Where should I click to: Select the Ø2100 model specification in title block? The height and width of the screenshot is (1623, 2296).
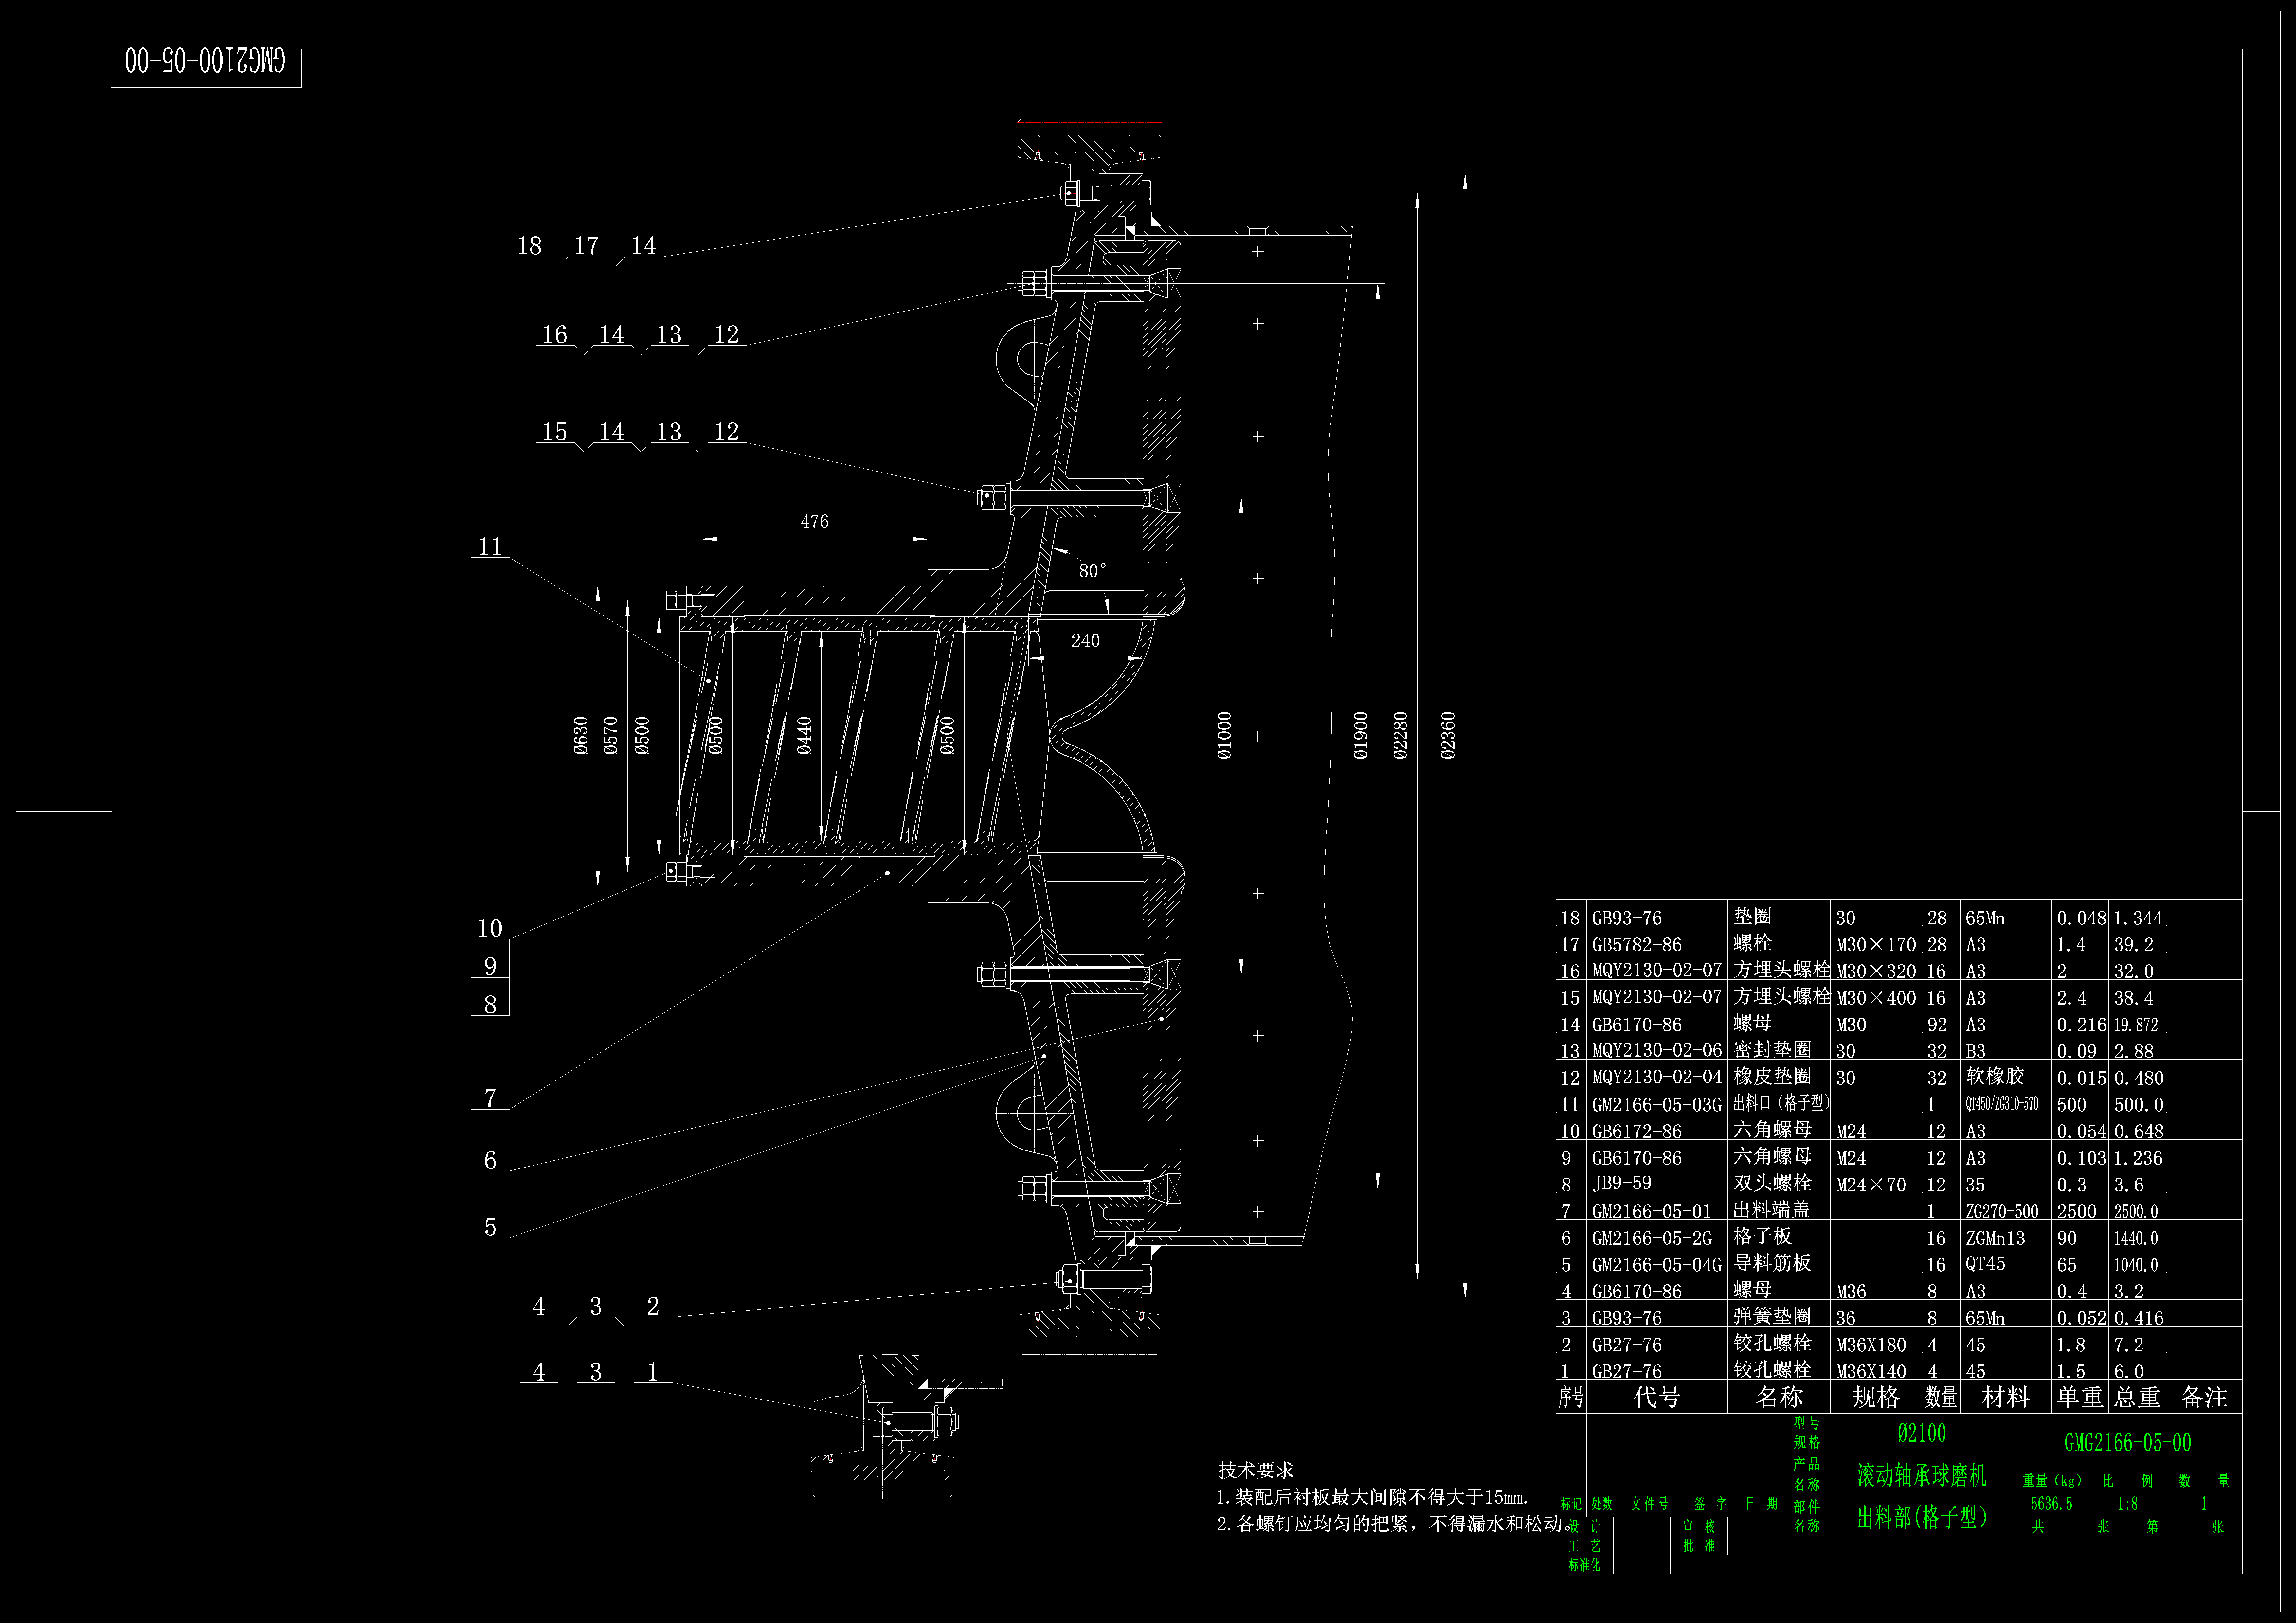[x=1922, y=1433]
